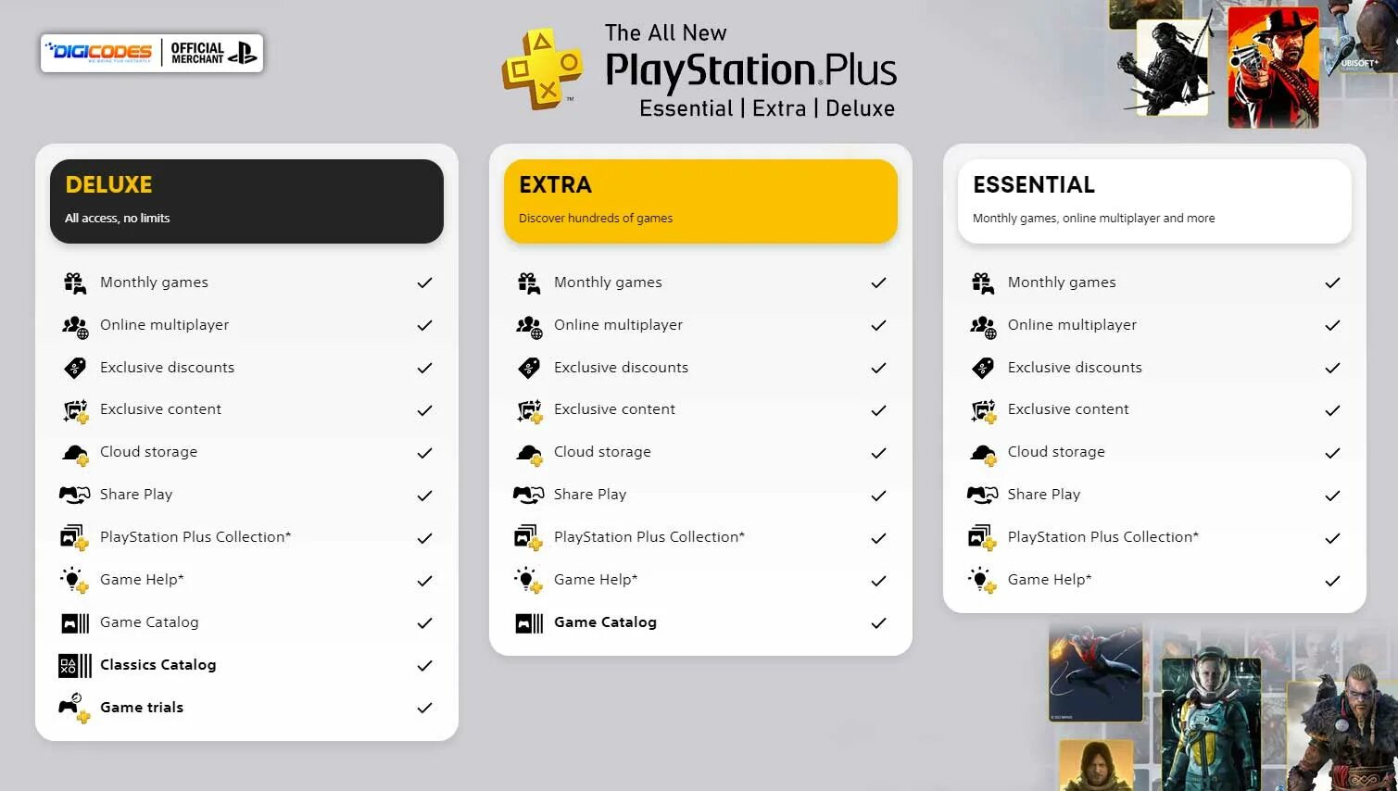Click the Cloud storage icon in Extra
This screenshot has height=791, width=1398.
[529, 454]
